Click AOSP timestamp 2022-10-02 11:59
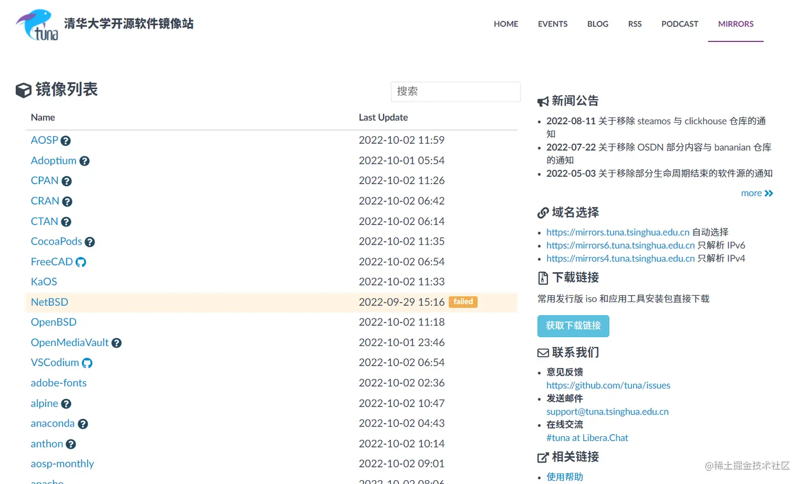The width and height of the screenshot is (803, 484). click(401, 140)
